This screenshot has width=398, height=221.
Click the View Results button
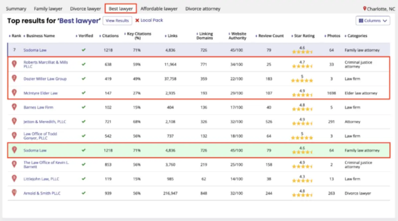[117, 20]
